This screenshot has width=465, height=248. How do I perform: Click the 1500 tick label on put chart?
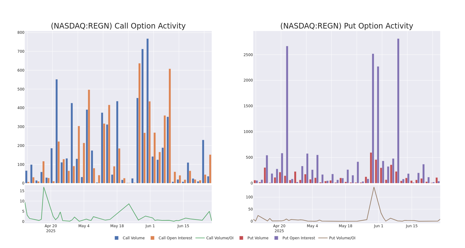(x=248, y=106)
